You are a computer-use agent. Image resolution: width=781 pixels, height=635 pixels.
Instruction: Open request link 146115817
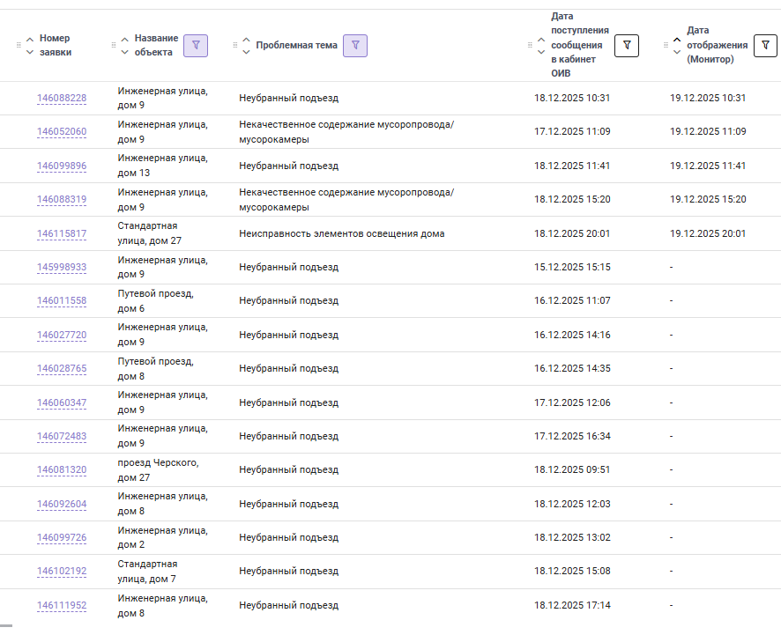pyautogui.click(x=62, y=234)
